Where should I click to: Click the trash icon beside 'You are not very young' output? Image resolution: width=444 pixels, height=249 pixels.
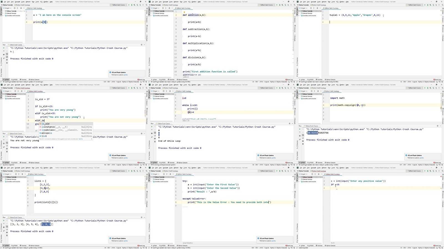tap(7, 152)
